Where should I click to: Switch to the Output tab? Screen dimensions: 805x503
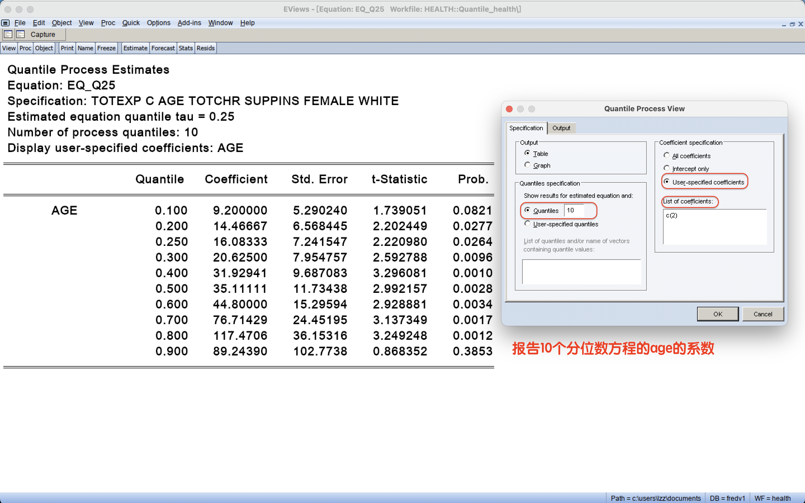[561, 128]
